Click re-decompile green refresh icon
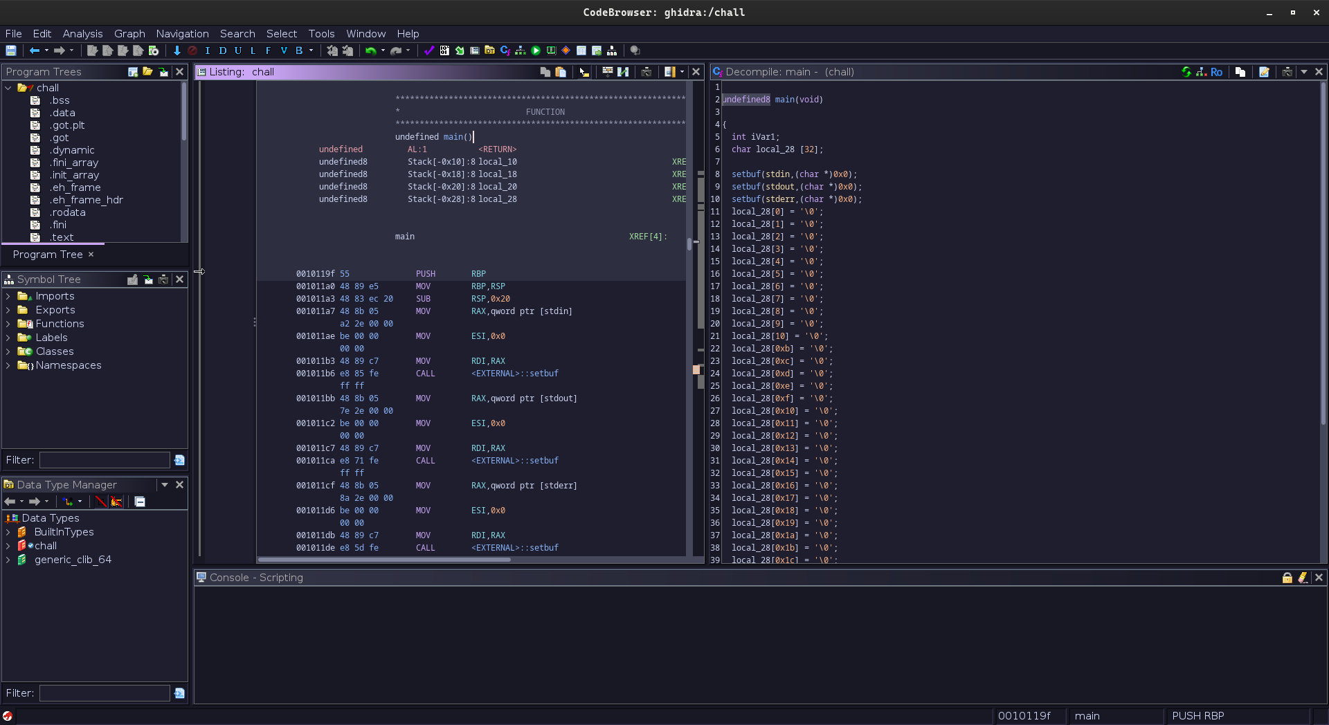 point(1186,72)
